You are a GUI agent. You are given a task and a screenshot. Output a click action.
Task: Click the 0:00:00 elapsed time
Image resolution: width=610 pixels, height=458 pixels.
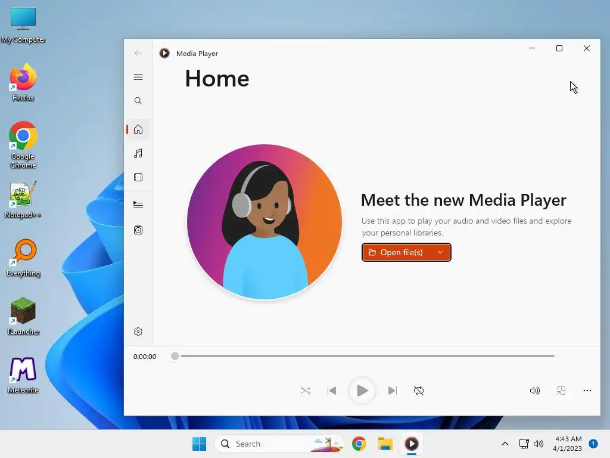(x=145, y=357)
